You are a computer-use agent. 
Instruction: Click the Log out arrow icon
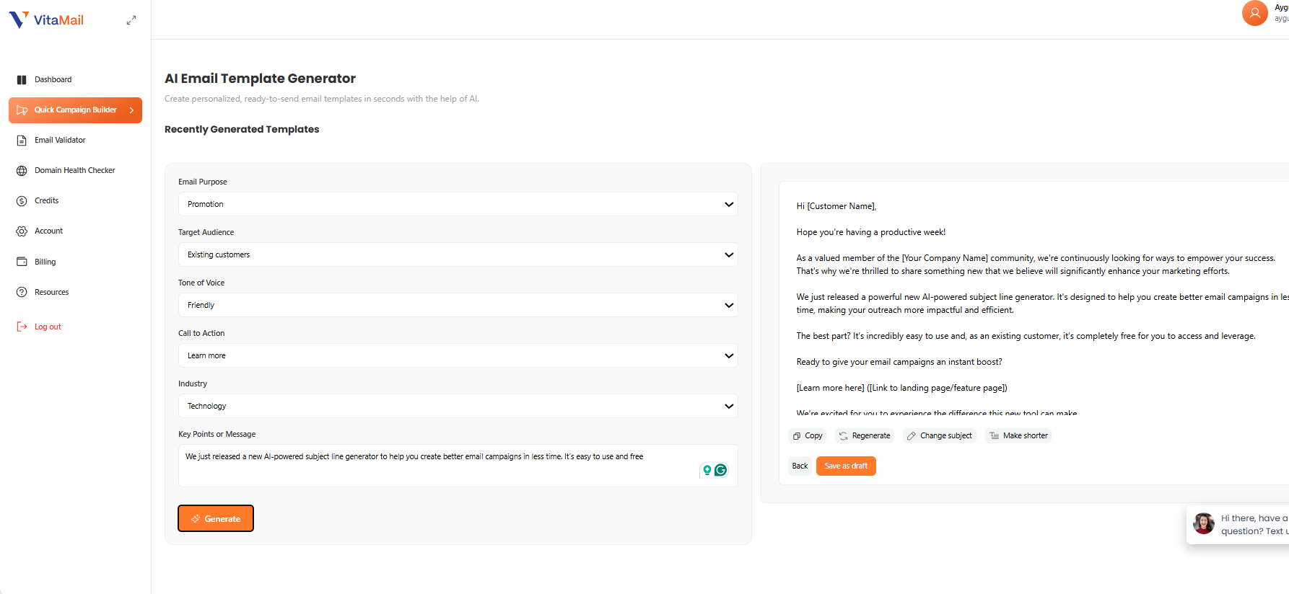tap(22, 327)
